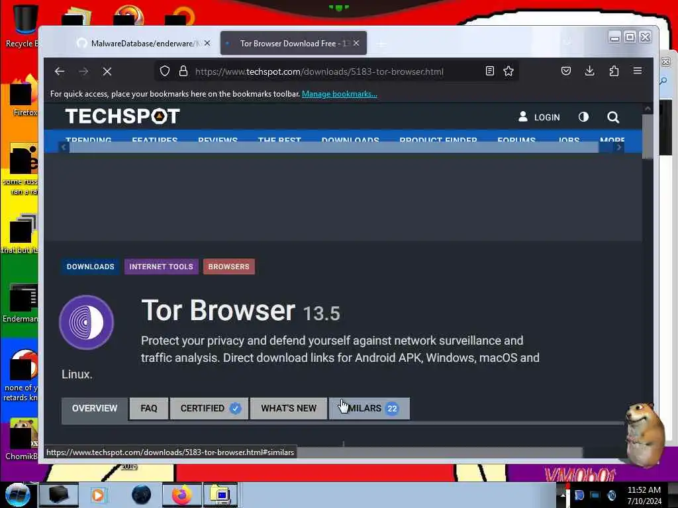Open the CERTIFIED tab
This screenshot has height=508, width=678.
click(x=209, y=409)
